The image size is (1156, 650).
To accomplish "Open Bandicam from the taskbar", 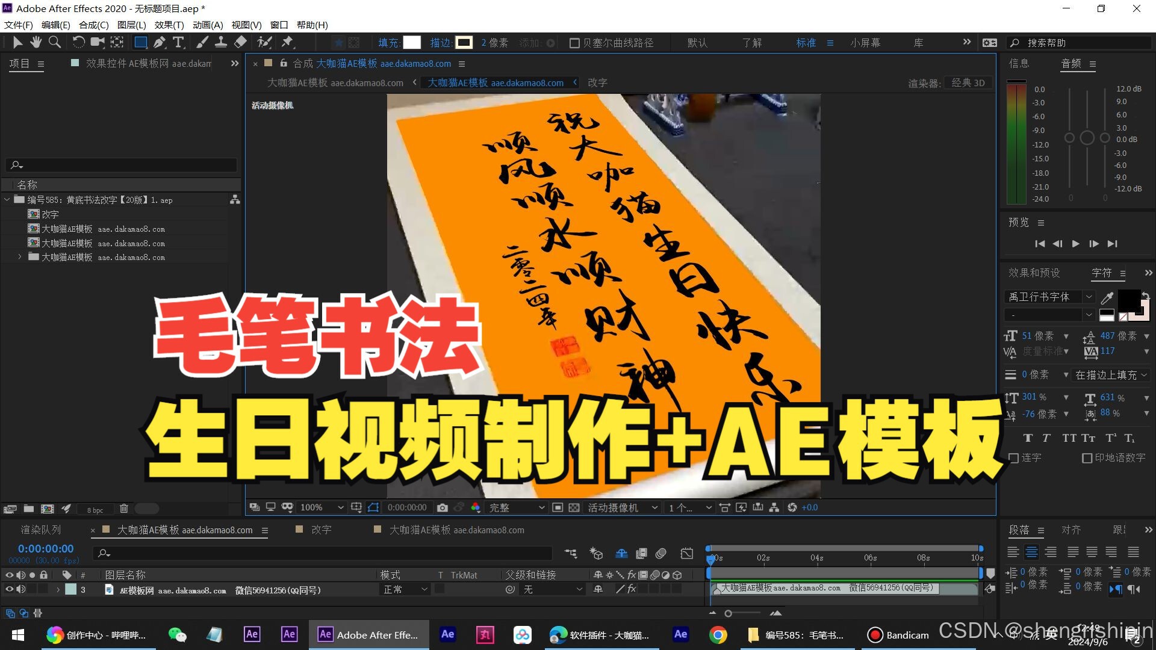I will (898, 635).
